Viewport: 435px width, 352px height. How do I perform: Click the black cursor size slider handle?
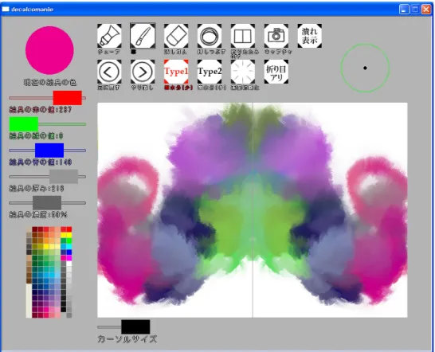[x=135, y=327]
